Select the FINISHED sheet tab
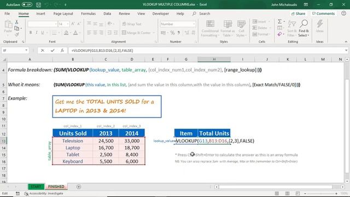 pos(56,187)
